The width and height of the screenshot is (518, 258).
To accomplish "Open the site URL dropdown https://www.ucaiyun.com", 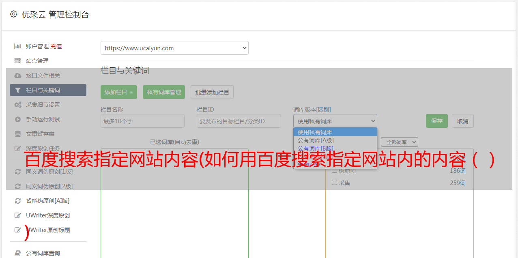I will click(x=174, y=48).
